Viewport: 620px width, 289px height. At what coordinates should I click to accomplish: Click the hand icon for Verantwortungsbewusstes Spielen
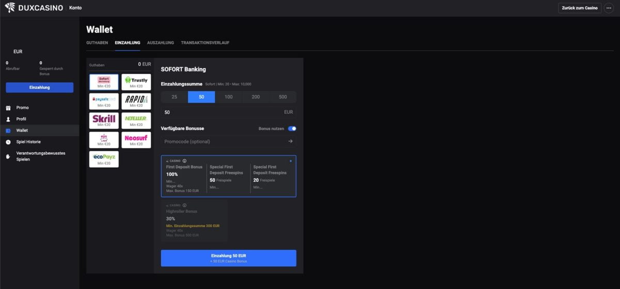[8, 156]
